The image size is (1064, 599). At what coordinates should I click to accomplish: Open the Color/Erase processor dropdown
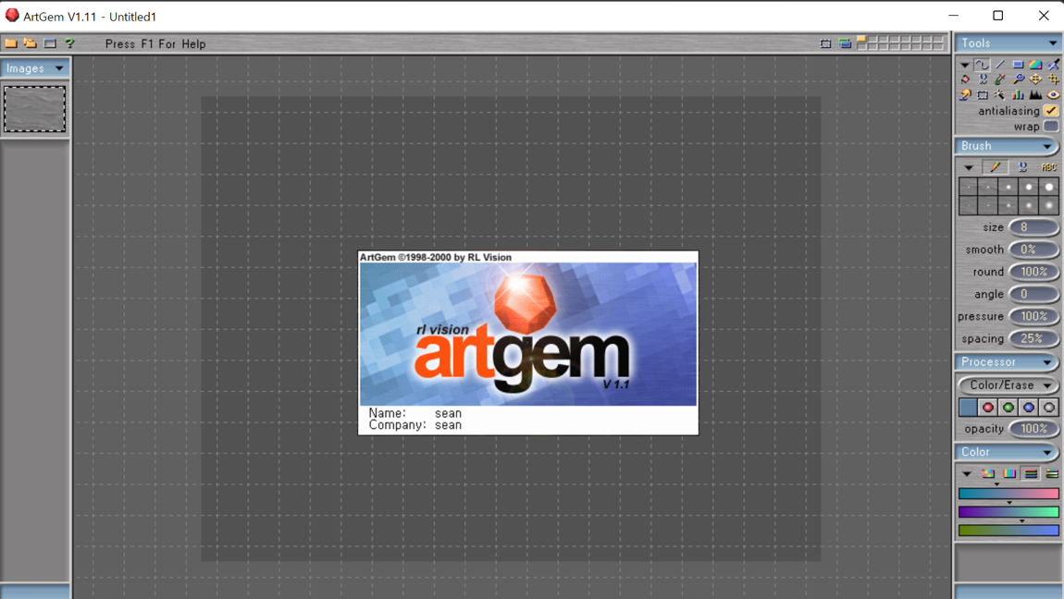coord(1008,385)
